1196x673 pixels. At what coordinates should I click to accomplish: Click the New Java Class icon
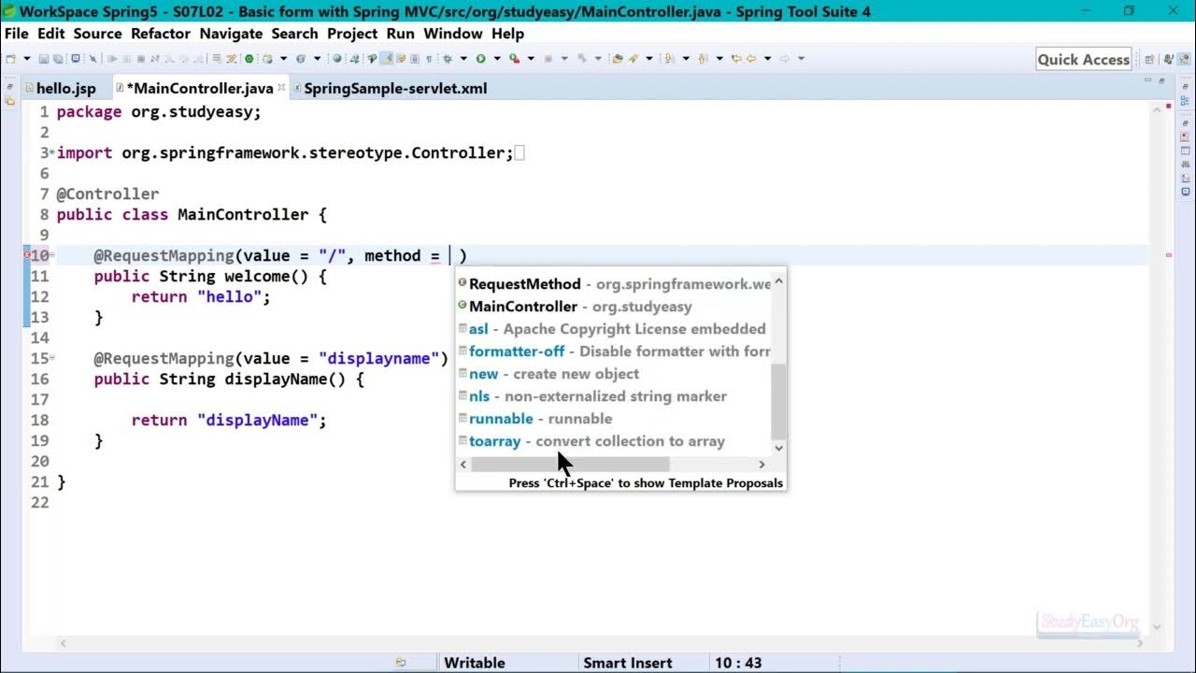[301, 59]
